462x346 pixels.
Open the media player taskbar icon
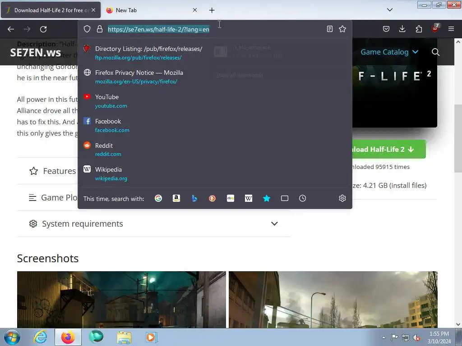pyautogui.click(x=152, y=337)
